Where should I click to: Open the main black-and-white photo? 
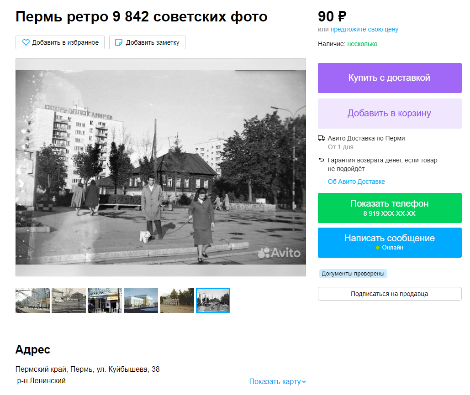(161, 167)
